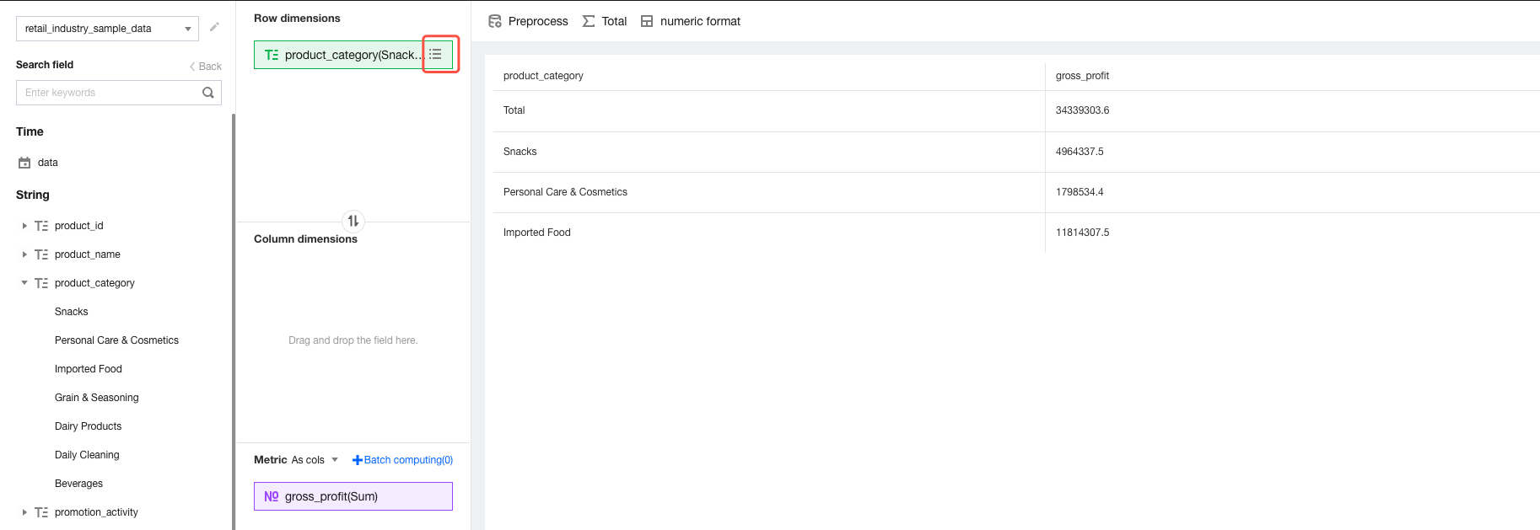Expand the promotion_activity field
Viewport: 1540px width, 530px height.
[x=24, y=512]
